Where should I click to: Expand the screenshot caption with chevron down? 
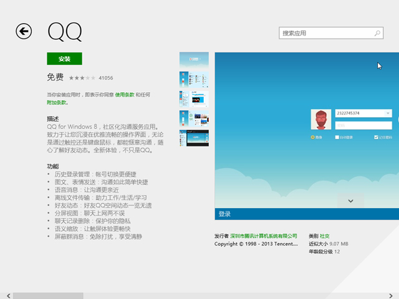coord(350,201)
